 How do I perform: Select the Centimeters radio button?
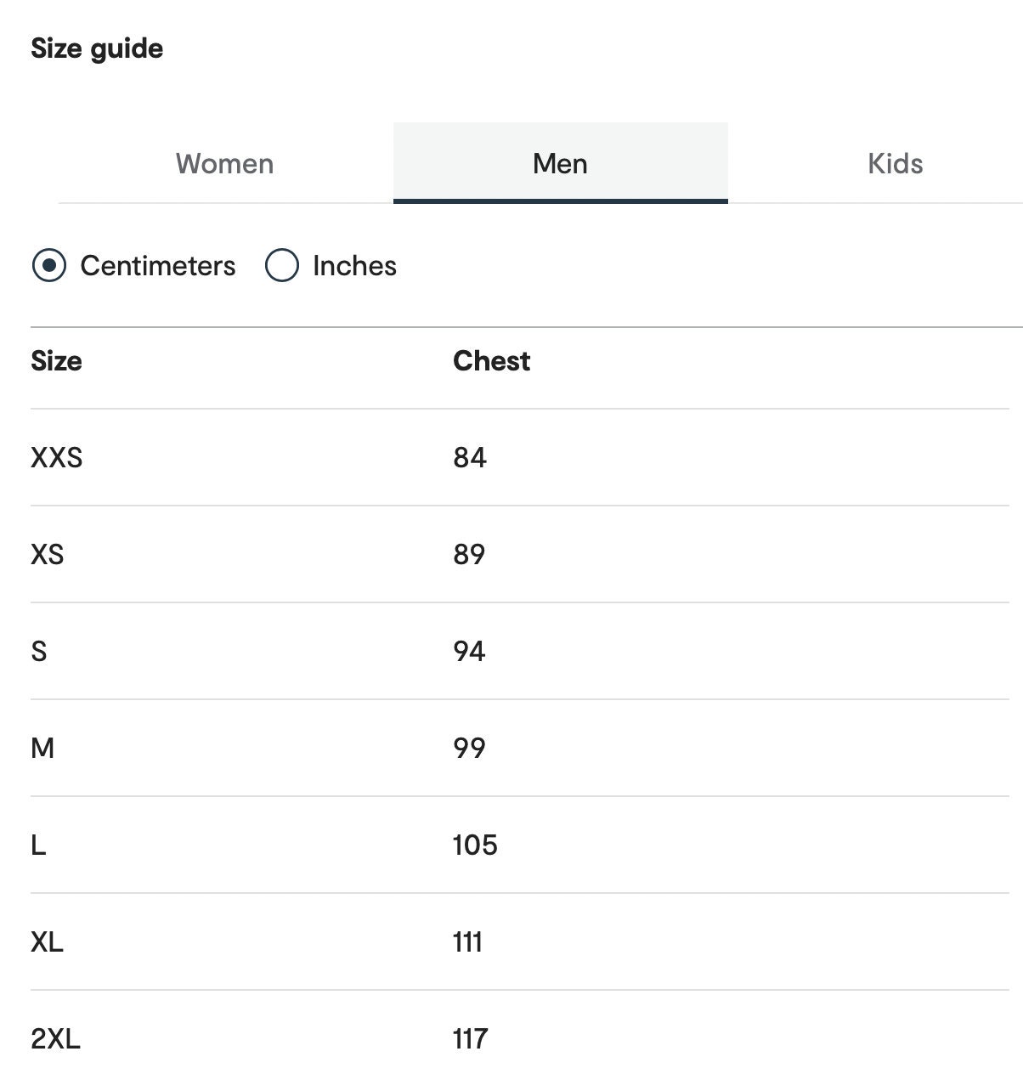coord(49,265)
